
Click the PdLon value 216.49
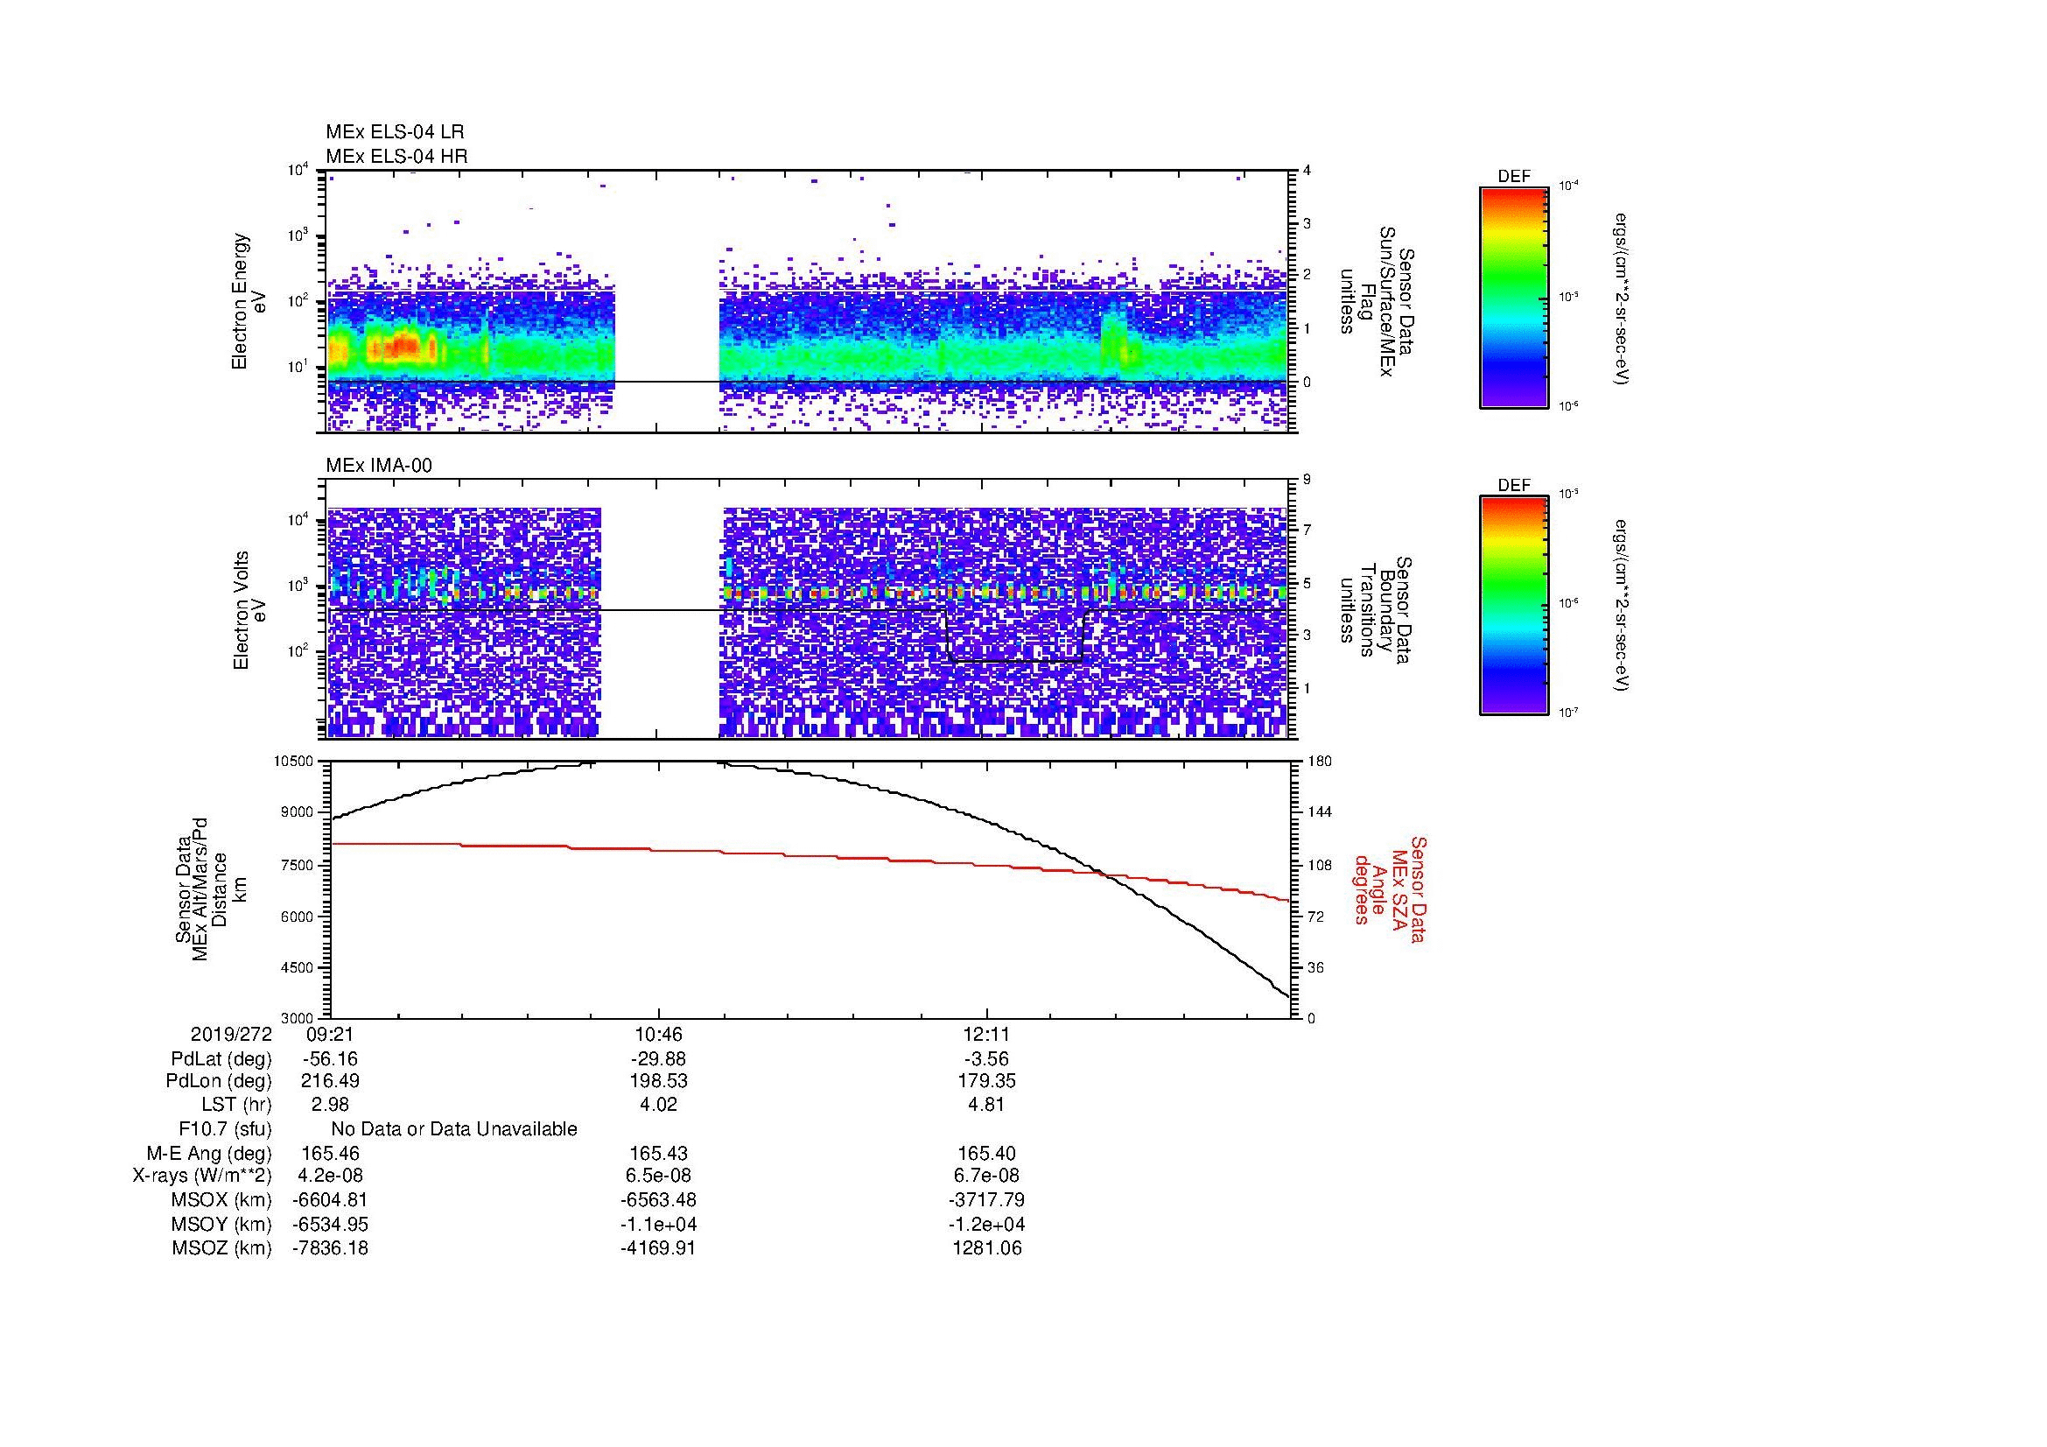tap(330, 1081)
